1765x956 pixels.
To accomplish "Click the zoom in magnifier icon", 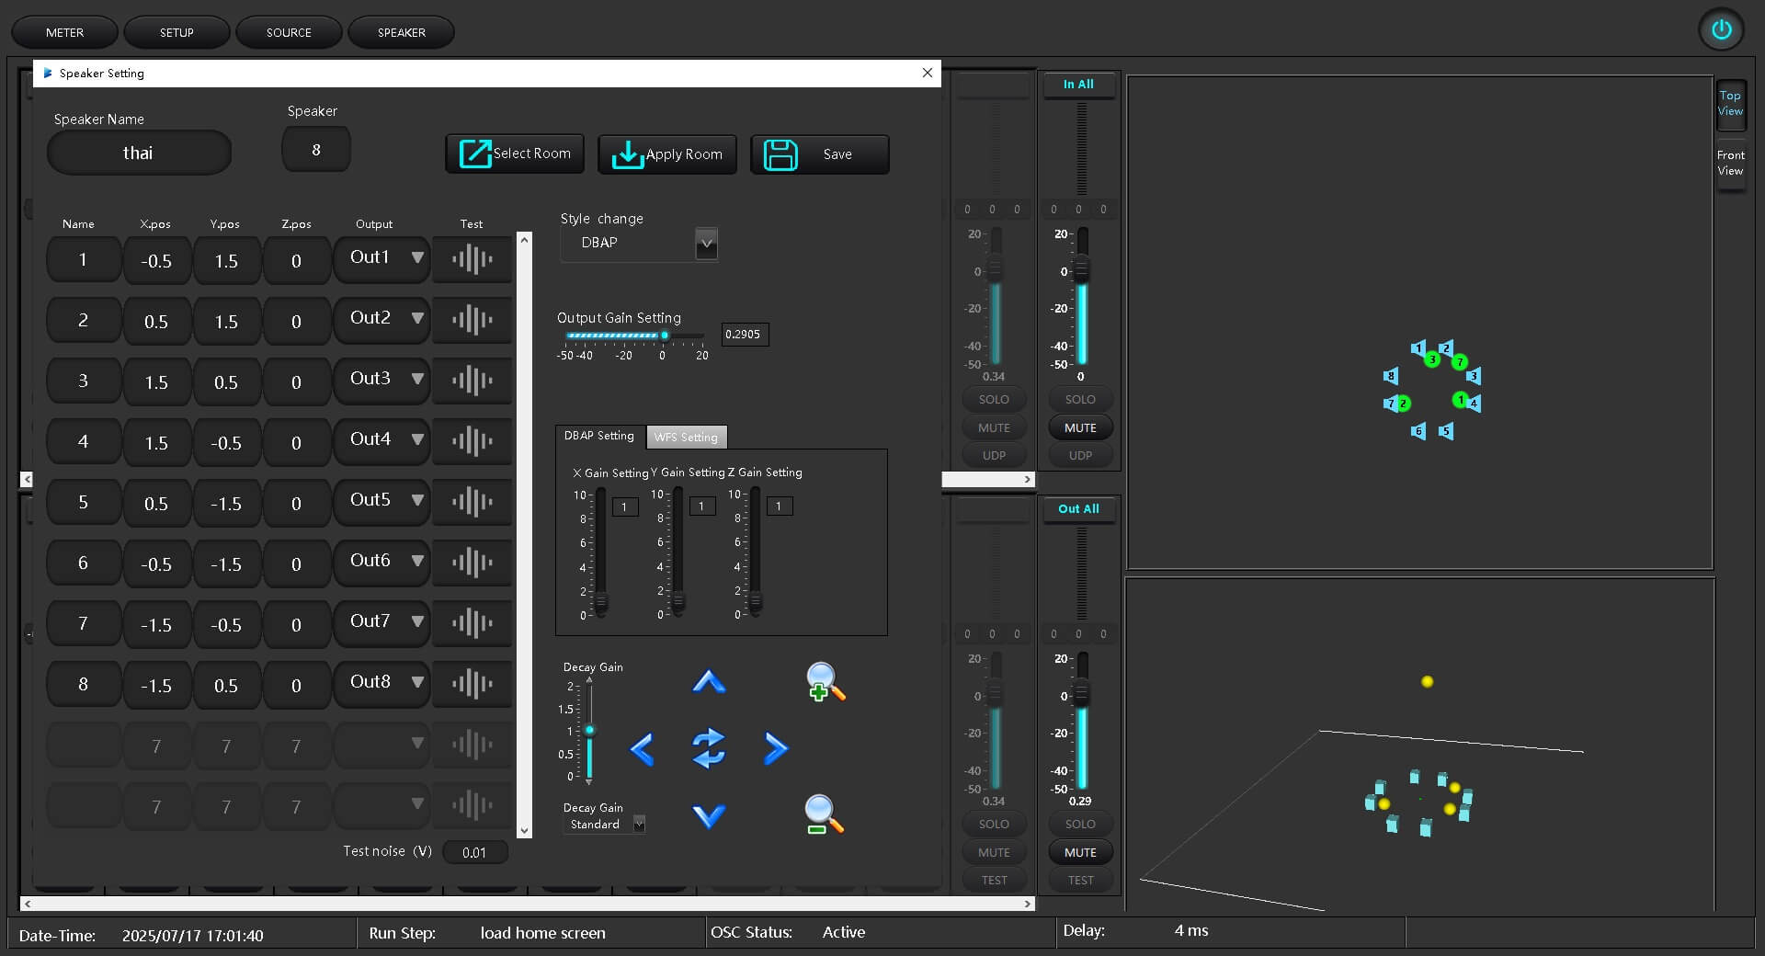I will pyautogui.click(x=824, y=682).
